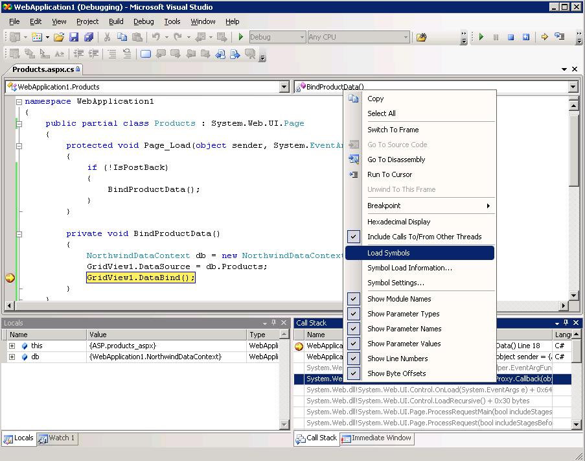Click the Call Stack vertical scrollbar thumb
This screenshot has width=585, height=461.
point(576,351)
